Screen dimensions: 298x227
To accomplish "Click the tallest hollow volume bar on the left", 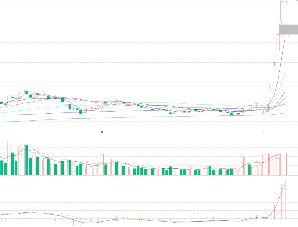I will click(9, 158).
